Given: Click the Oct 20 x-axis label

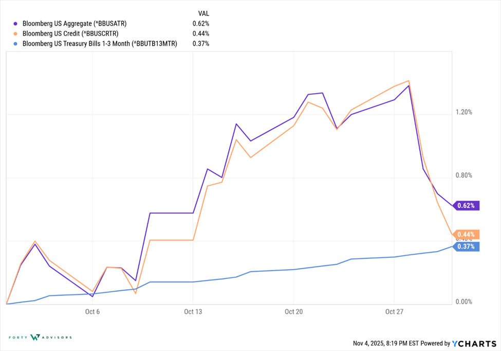Looking at the screenshot, I should pos(293,311).
